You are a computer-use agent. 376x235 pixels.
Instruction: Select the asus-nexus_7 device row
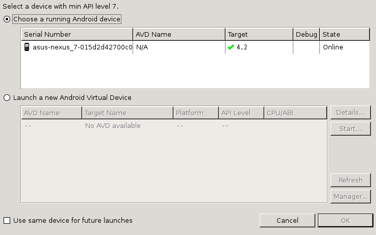195,47
